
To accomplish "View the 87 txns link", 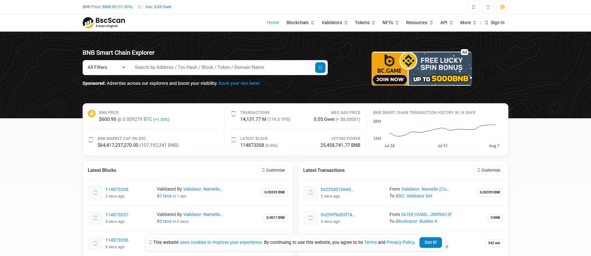I will coord(164,196).
